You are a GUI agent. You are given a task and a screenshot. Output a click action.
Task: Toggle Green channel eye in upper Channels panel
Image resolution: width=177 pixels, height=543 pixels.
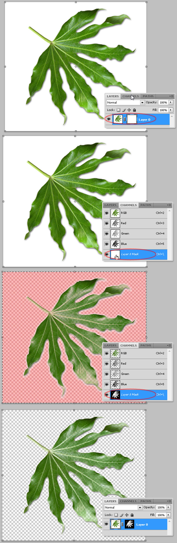[106, 234]
